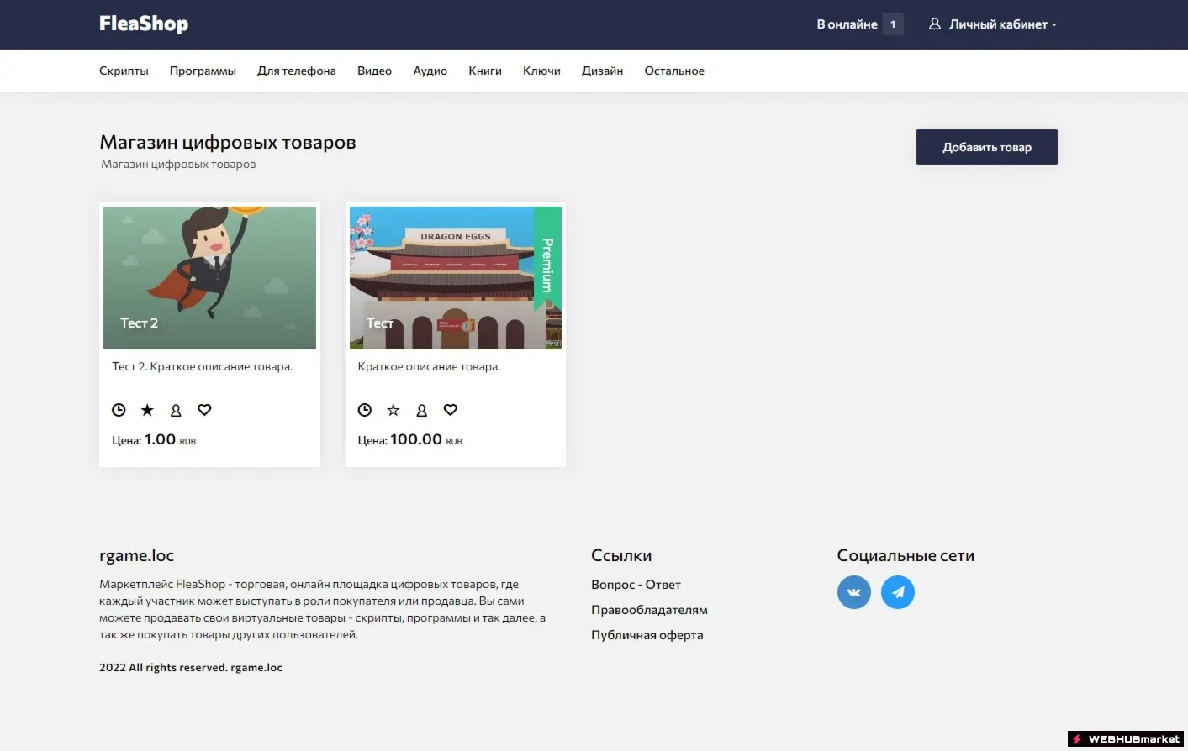Click the clock icon on Тест 2 card
Image resolution: width=1188 pixels, height=751 pixels.
tap(119, 410)
